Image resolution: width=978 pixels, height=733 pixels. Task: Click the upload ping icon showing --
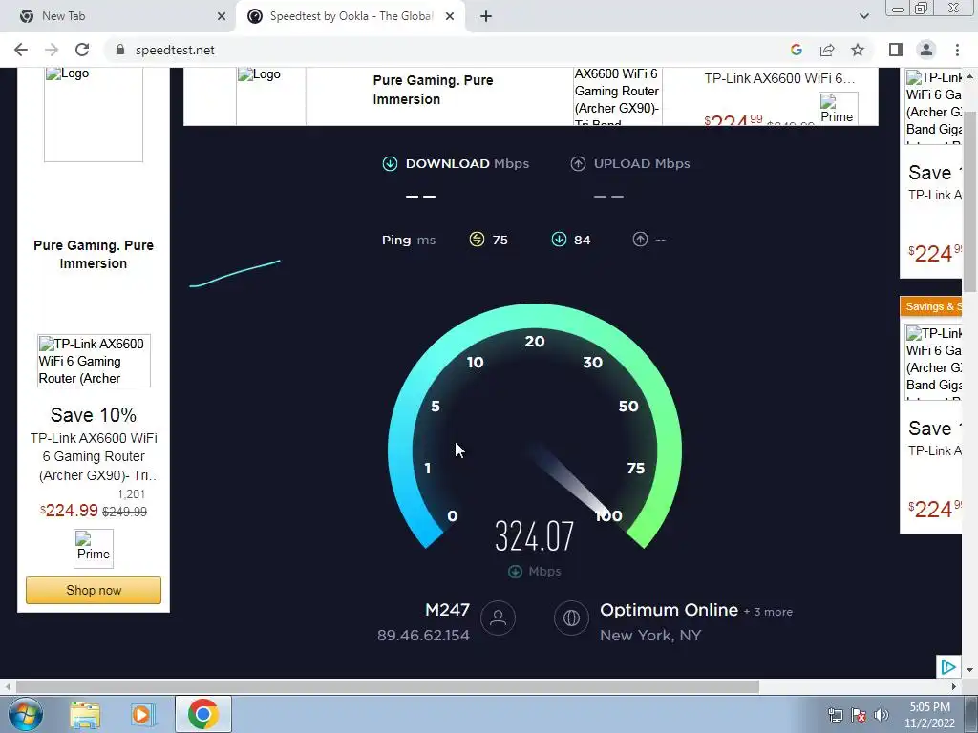[640, 240]
